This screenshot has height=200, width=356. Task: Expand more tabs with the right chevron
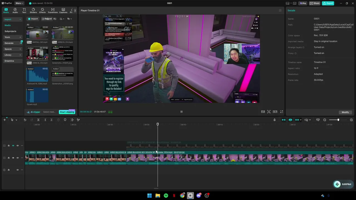tap(75, 11)
